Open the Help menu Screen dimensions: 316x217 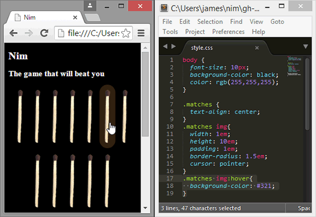pos(258,32)
